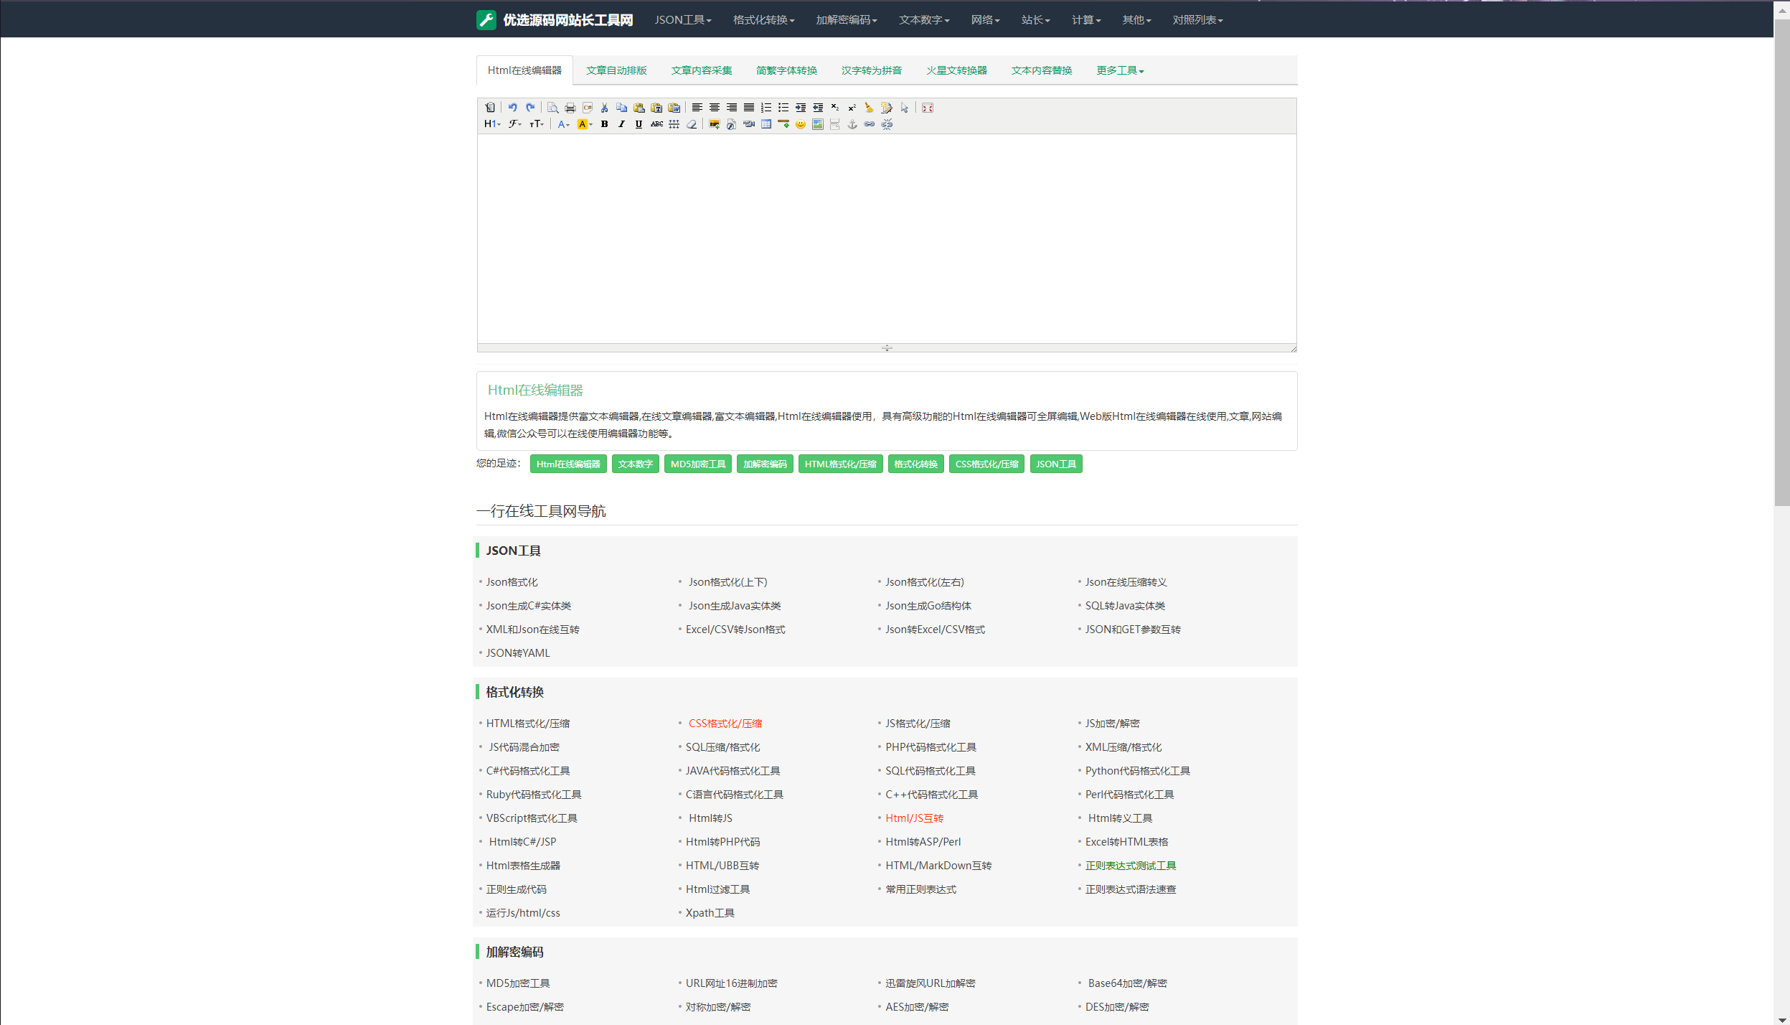Screen dimensions: 1790x1025
Task: Click the anchor icon
Action: 852,124
